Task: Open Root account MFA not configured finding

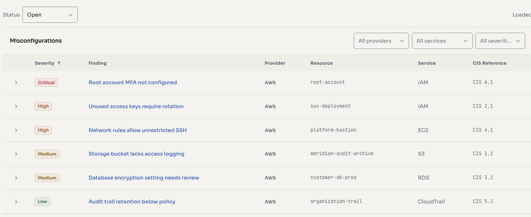Action: 133,82
